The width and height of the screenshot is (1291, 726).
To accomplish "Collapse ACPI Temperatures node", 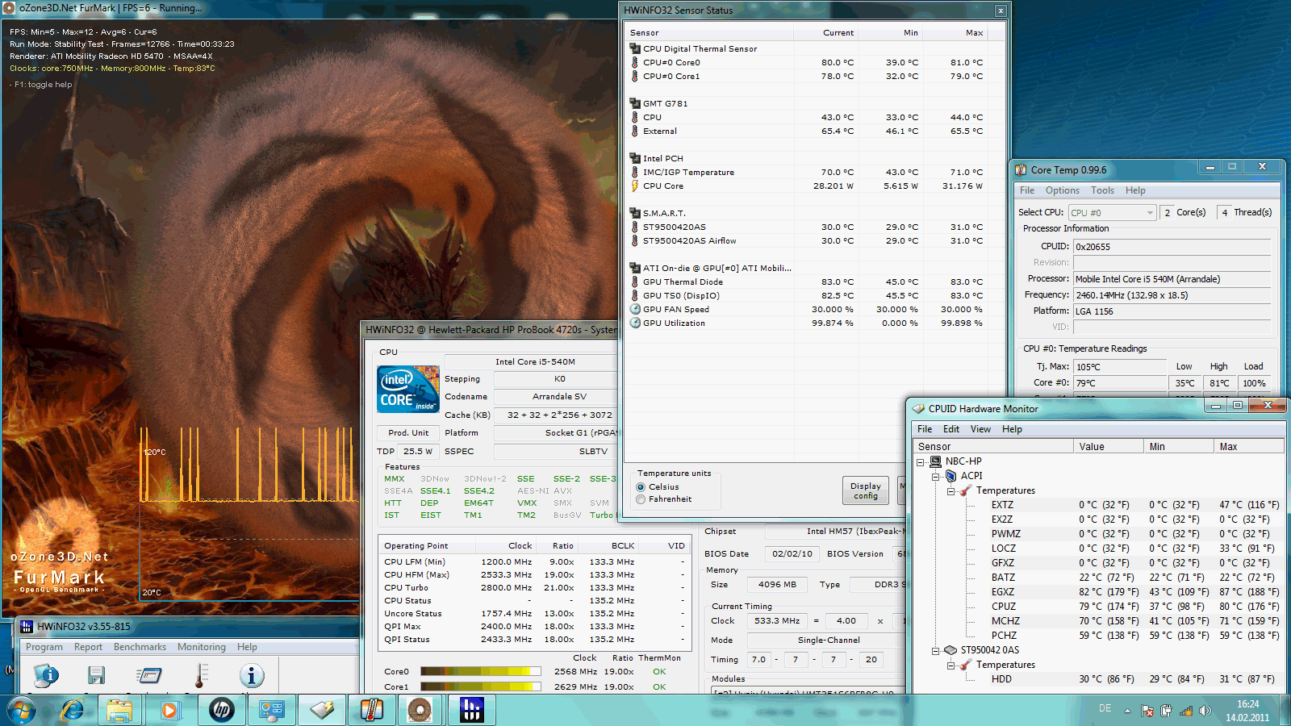I will click(950, 491).
